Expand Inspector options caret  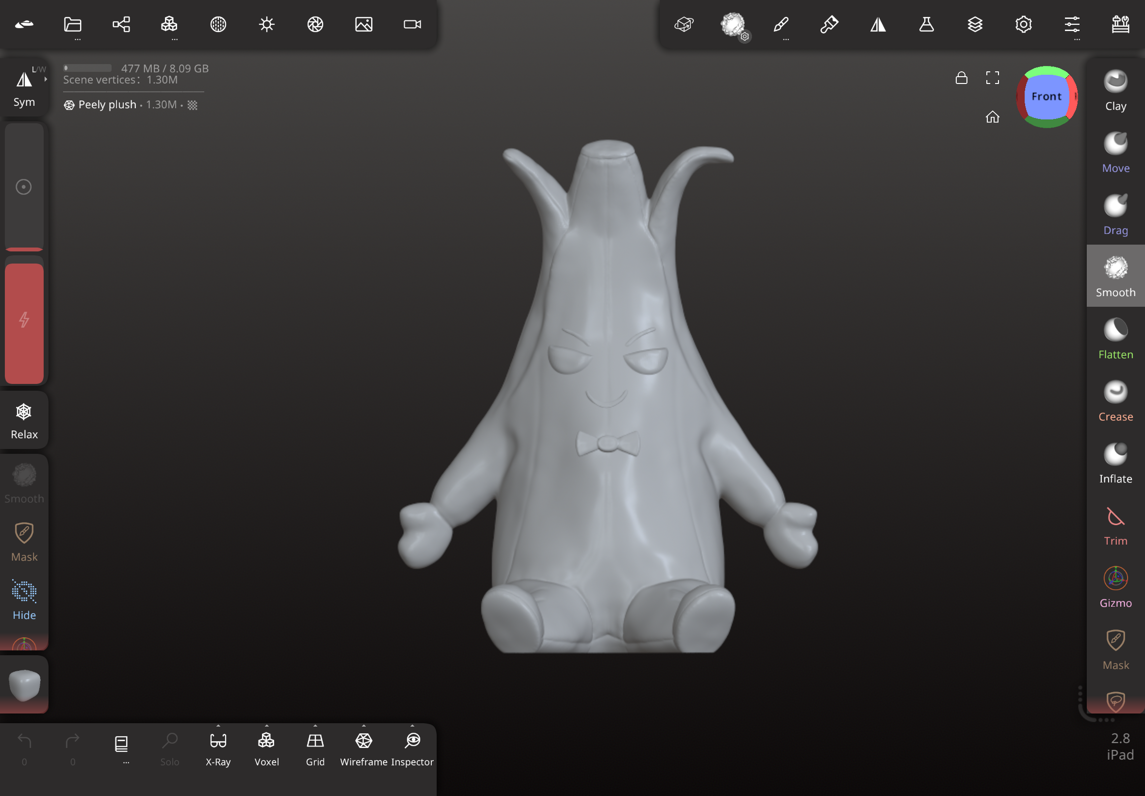point(412,725)
